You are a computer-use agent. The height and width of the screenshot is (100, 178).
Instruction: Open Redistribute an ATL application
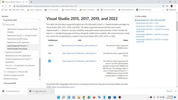click(x=18, y=42)
